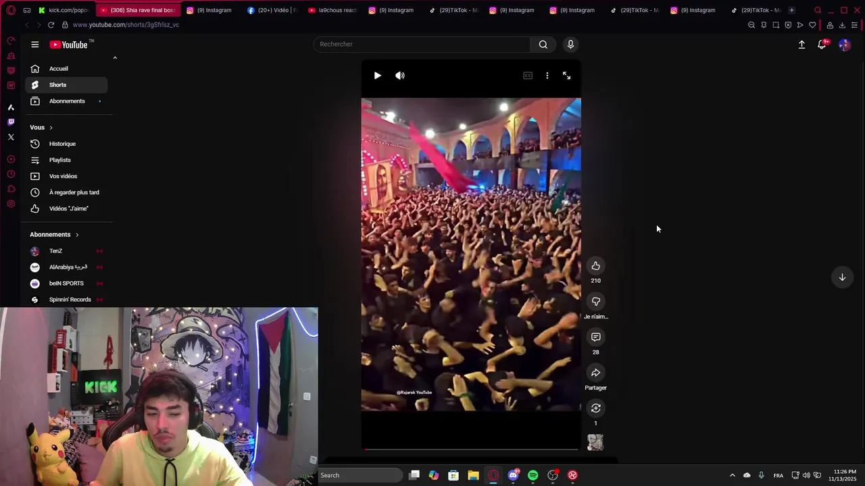The image size is (865, 486).
Task: Open Opera sidebar settings gear
Action: pyautogui.click(x=11, y=204)
